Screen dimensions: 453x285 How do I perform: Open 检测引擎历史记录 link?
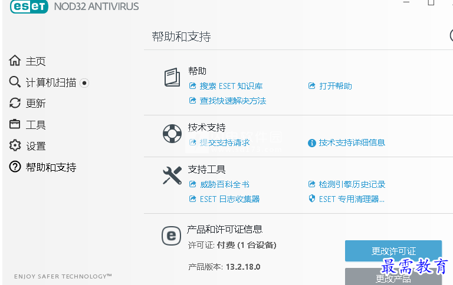pos(352,184)
